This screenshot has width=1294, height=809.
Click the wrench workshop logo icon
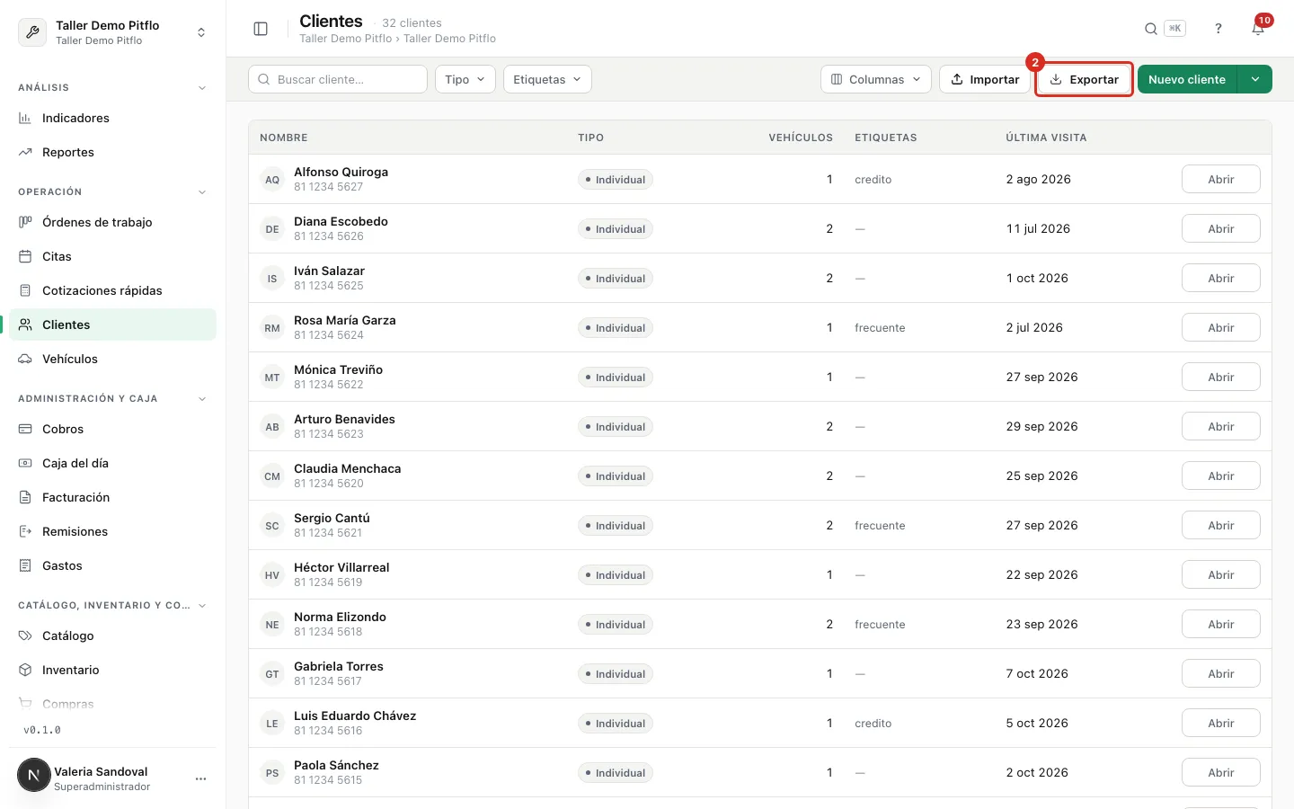(x=32, y=32)
